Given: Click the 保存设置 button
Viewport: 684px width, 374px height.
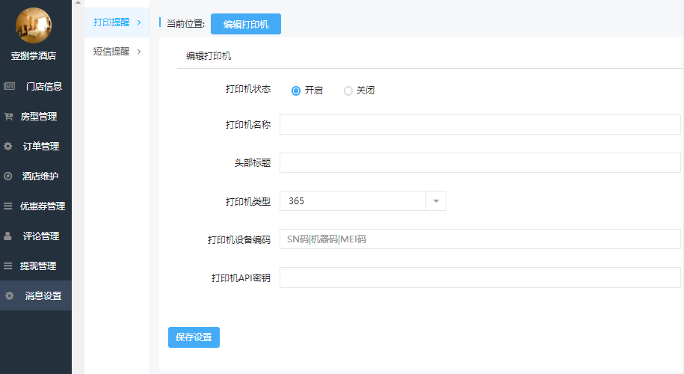Looking at the screenshot, I should [x=194, y=337].
